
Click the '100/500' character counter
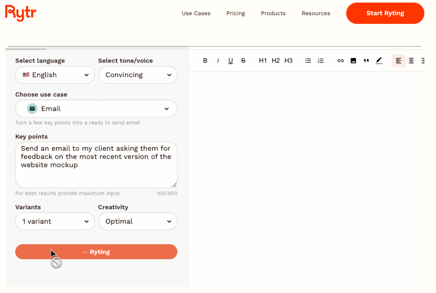point(167,193)
